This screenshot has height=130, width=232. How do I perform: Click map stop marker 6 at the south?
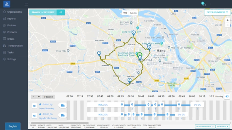click(129, 81)
